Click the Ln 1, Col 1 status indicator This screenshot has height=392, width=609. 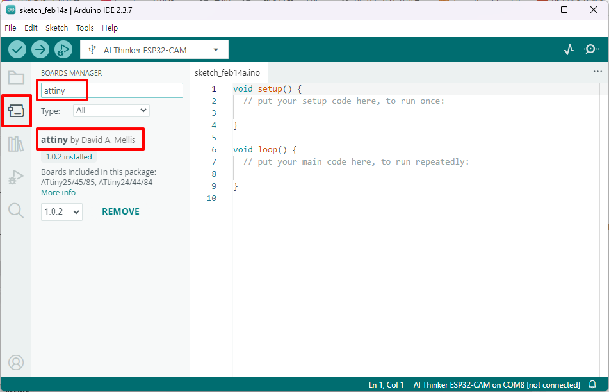click(x=386, y=384)
